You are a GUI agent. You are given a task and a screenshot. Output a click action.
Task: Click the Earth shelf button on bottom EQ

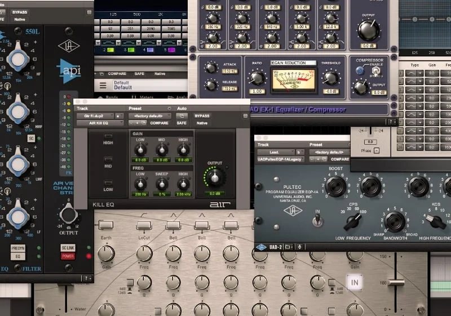click(106, 225)
